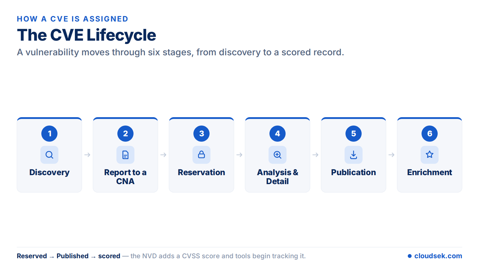The width and height of the screenshot is (479, 269).
Task: Select the number 3 circle badge
Action: (201, 134)
